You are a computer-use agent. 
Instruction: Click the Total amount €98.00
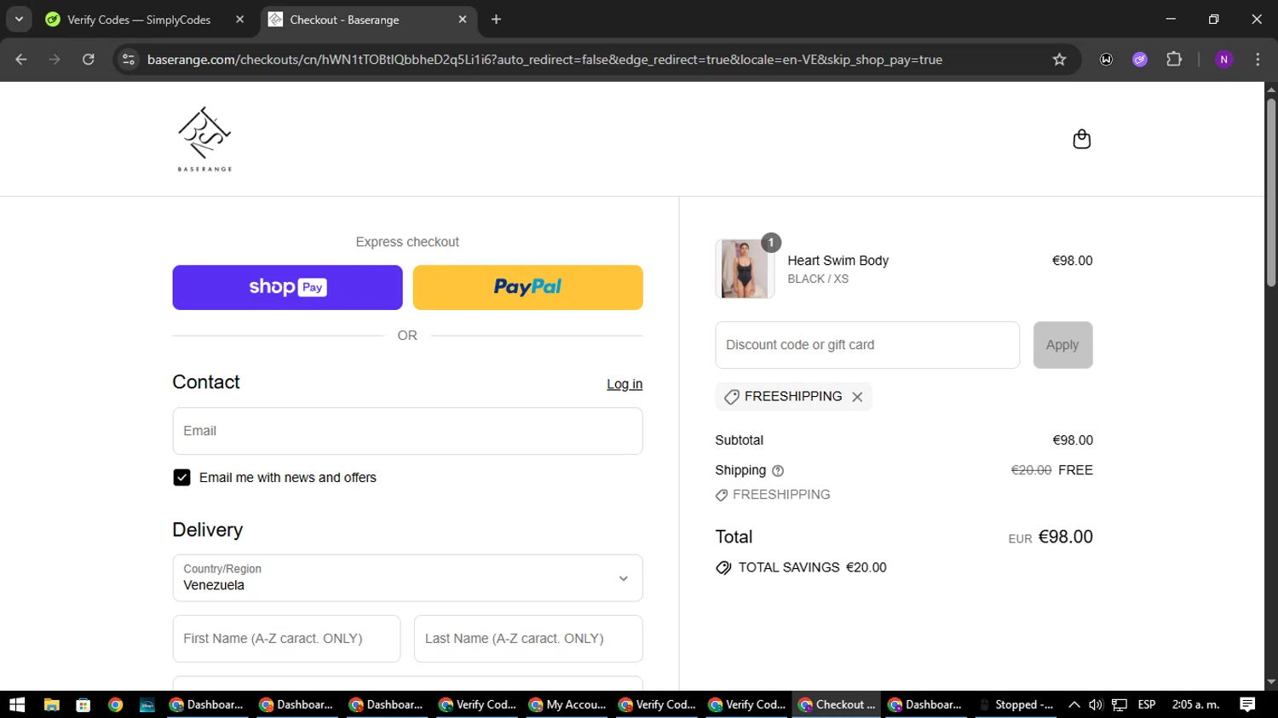tap(1065, 537)
